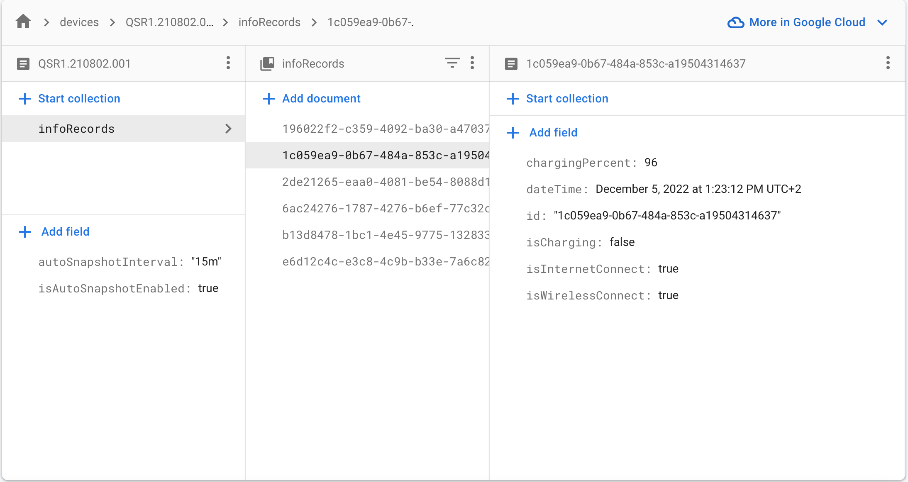Viewport: 908px width, 482px height.
Task: Select document b13d8478-1bc1-4e45 in infoRecords
Action: [x=386, y=235]
